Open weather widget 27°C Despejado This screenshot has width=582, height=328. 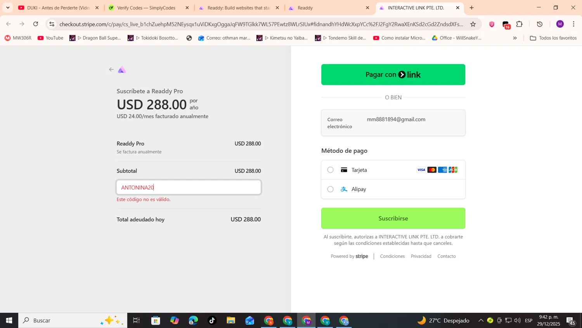[443, 321]
